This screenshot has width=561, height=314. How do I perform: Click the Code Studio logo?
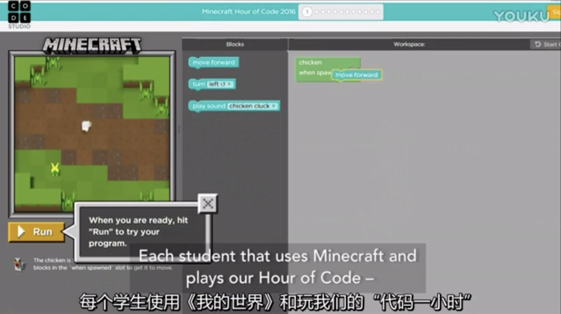(19, 15)
